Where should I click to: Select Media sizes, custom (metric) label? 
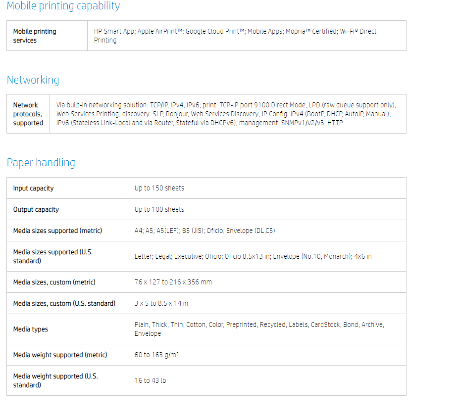[54, 282]
